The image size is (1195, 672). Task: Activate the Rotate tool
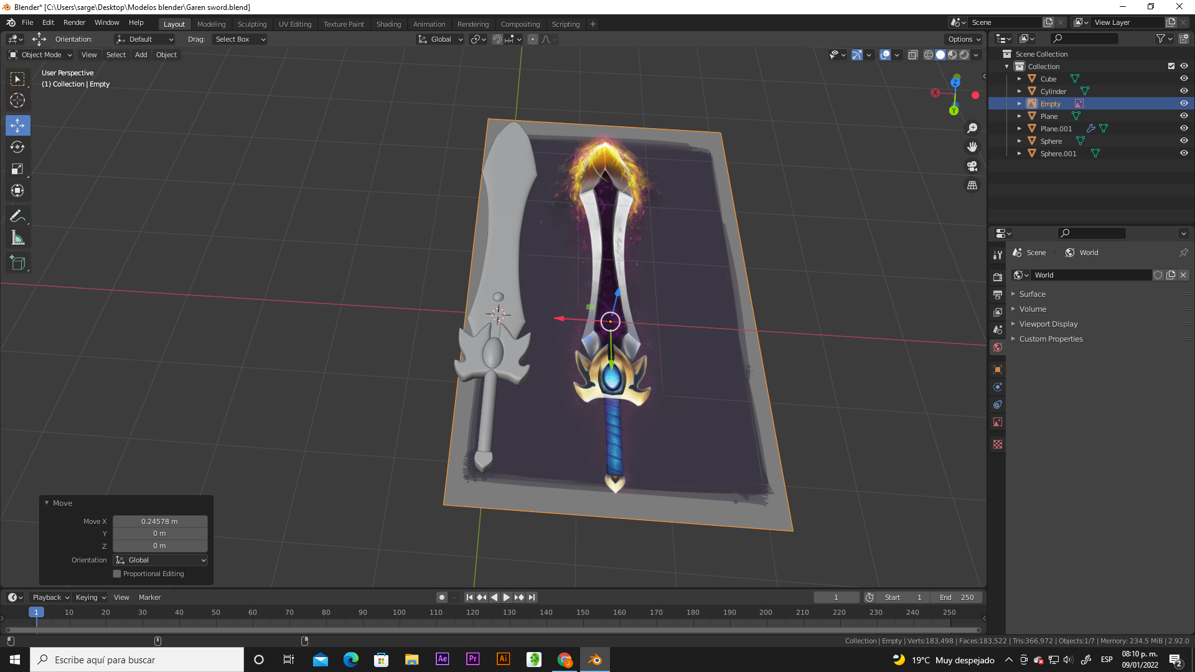coord(17,147)
